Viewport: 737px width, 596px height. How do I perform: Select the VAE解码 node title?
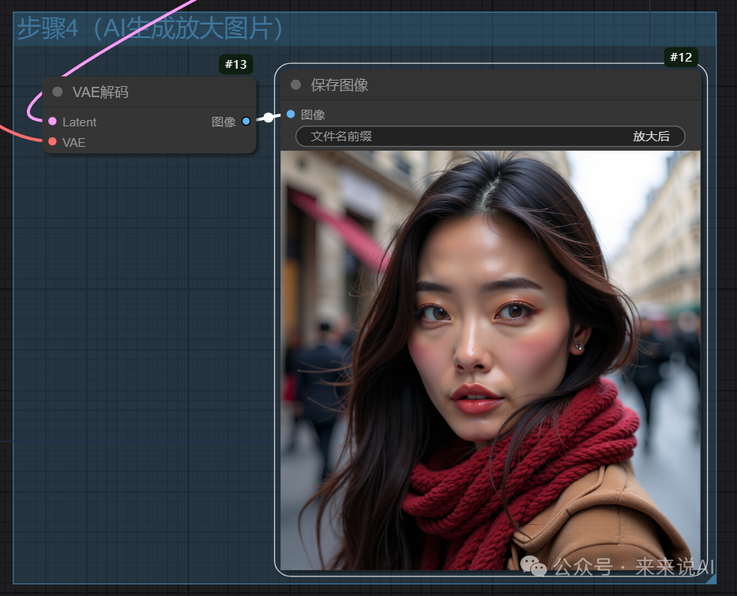pyautogui.click(x=100, y=92)
